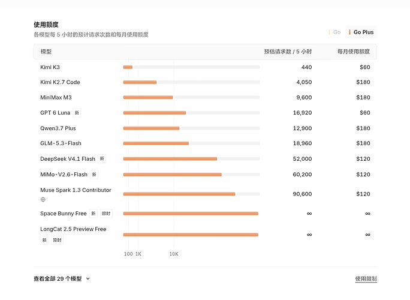Click the 模型 column header
This screenshot has height=300, width=410.
pyautogui.click(x=46, y=52)
